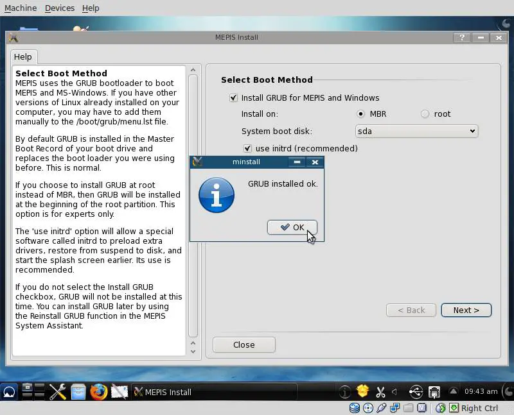
Task: Open the virtual desktop pager
Action: click(33, 391)
